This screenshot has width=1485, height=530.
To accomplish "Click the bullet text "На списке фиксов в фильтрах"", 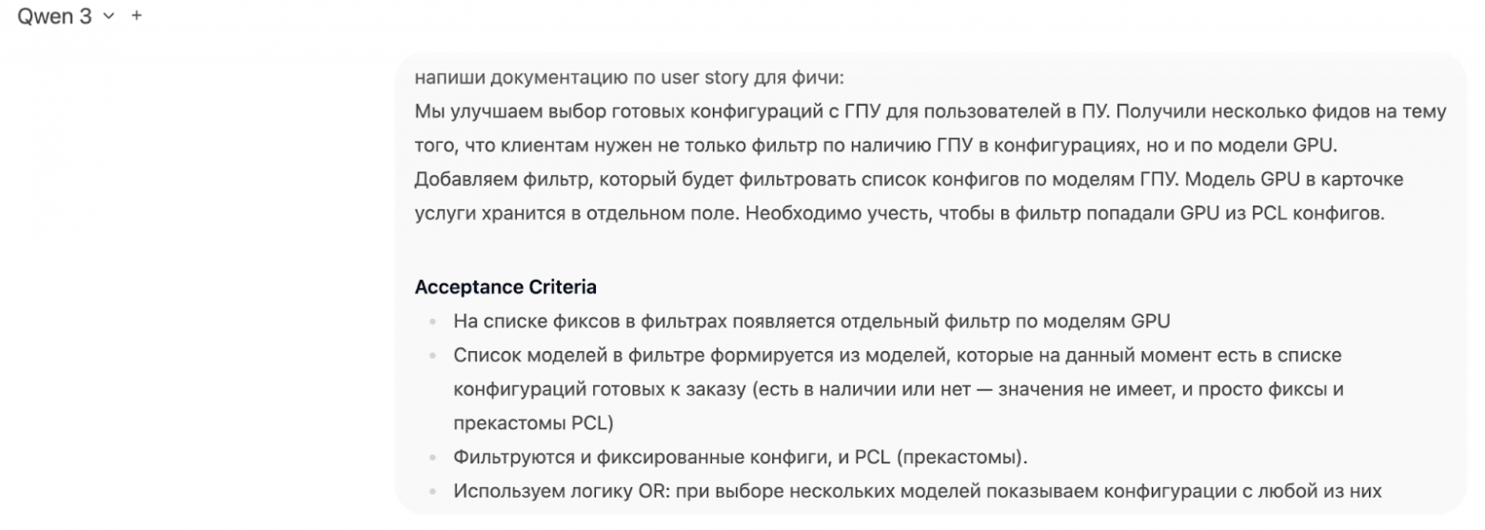I will click(811, 321).
